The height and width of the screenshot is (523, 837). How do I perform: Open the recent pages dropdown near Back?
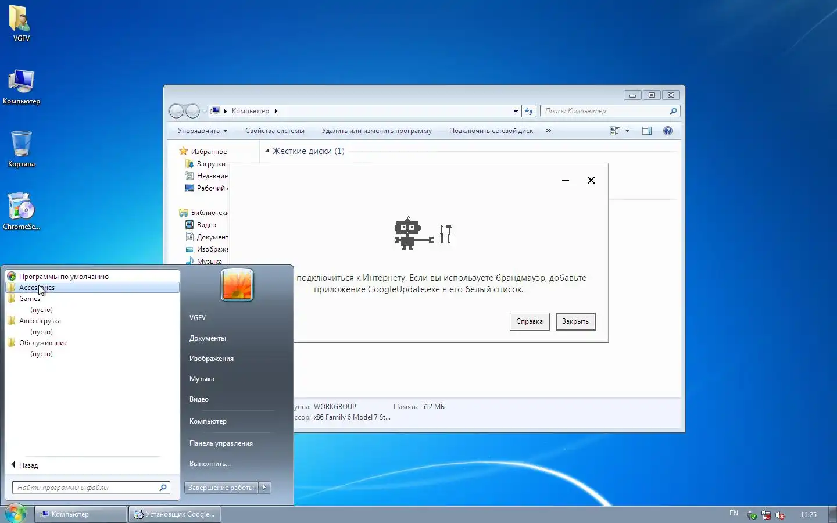tap(204, 111)
